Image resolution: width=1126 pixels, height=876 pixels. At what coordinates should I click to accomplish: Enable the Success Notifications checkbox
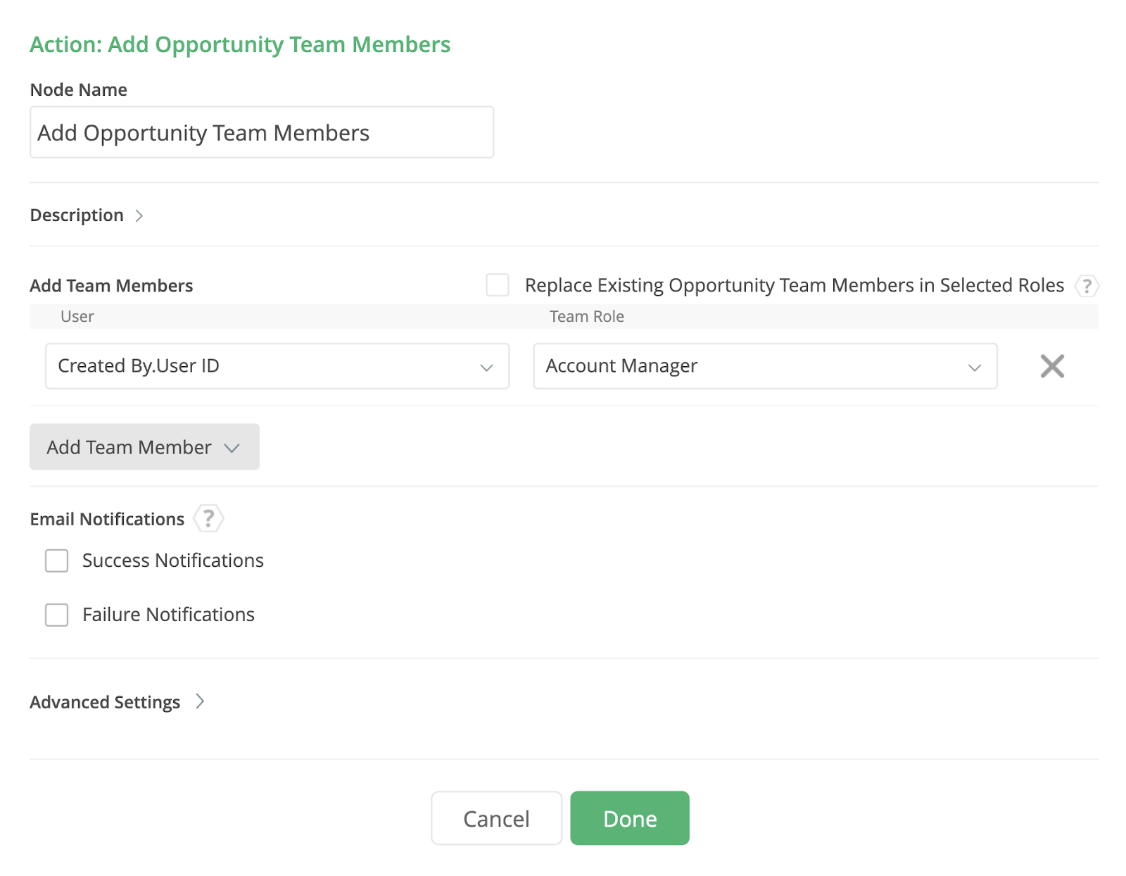click(x=57, y=561)
